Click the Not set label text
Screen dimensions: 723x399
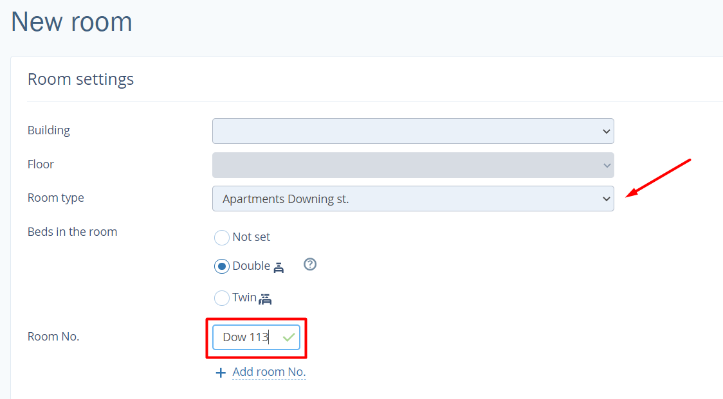[x=252, y=237]
